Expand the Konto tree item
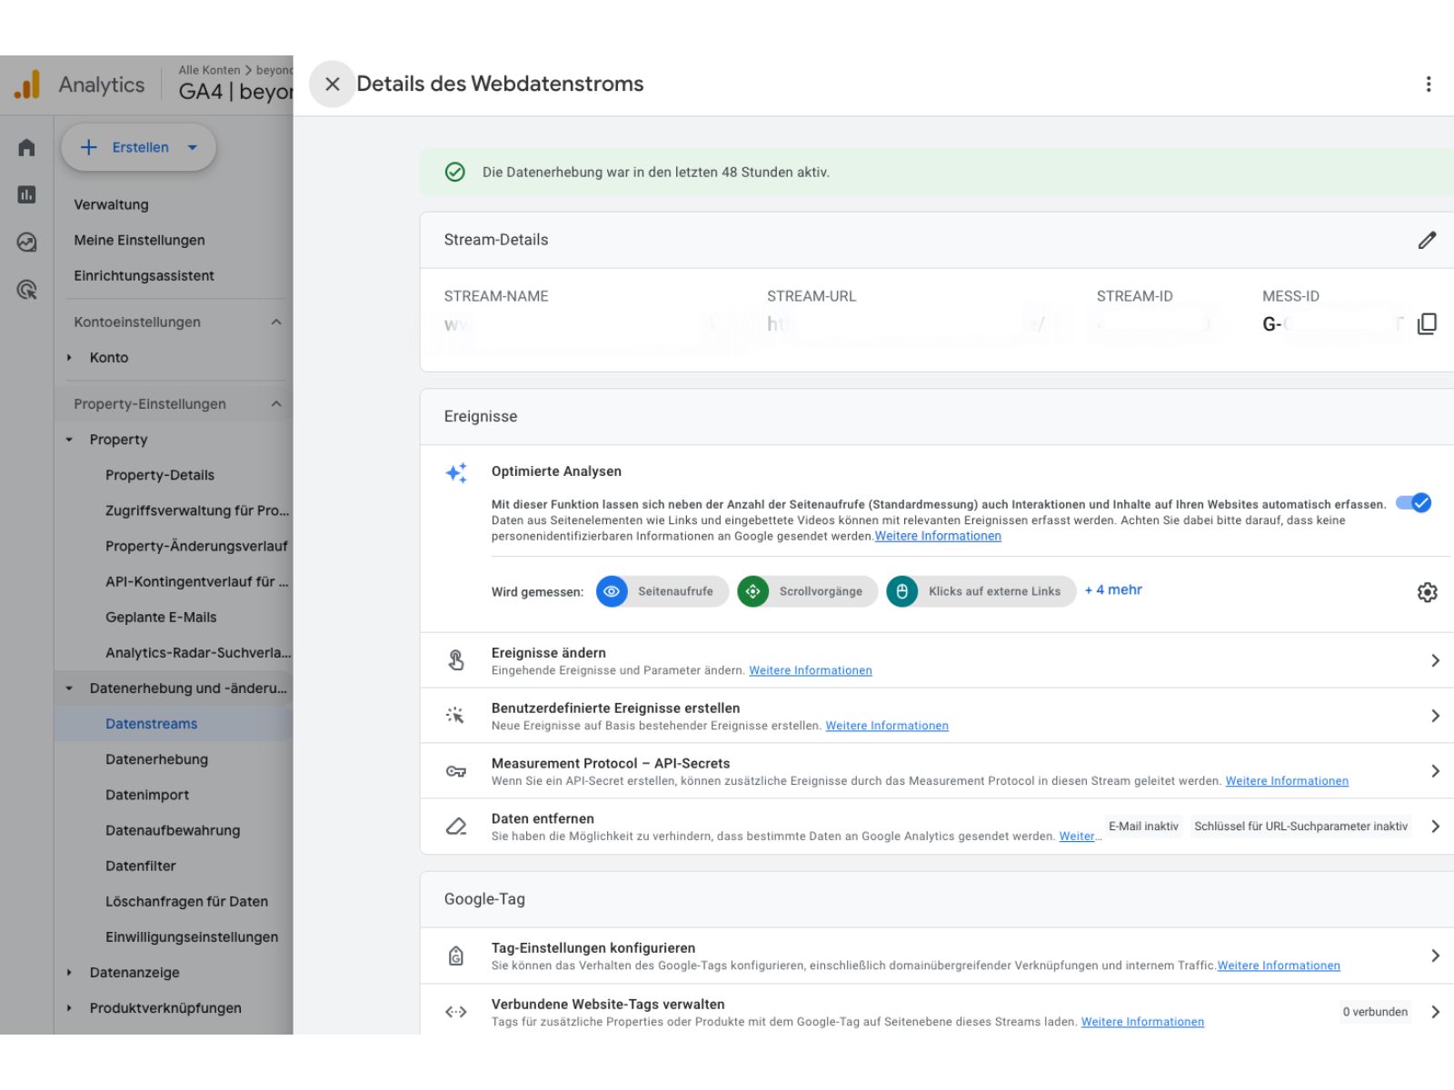The height and width of the screenshot is (1090, 1454). (x=69, y=358)
